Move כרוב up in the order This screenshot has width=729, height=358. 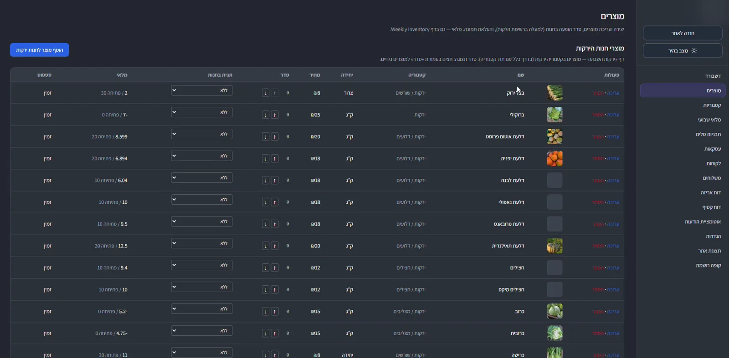pos(275,311)
